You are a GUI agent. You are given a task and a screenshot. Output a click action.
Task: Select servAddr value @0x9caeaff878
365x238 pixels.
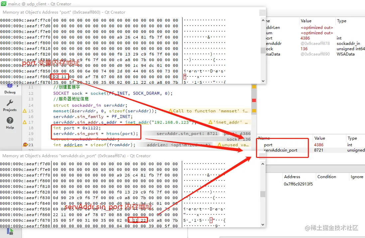tap(315, 43)
